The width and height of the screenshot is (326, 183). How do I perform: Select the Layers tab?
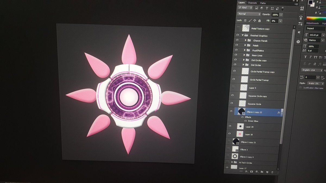coord(242,2)
